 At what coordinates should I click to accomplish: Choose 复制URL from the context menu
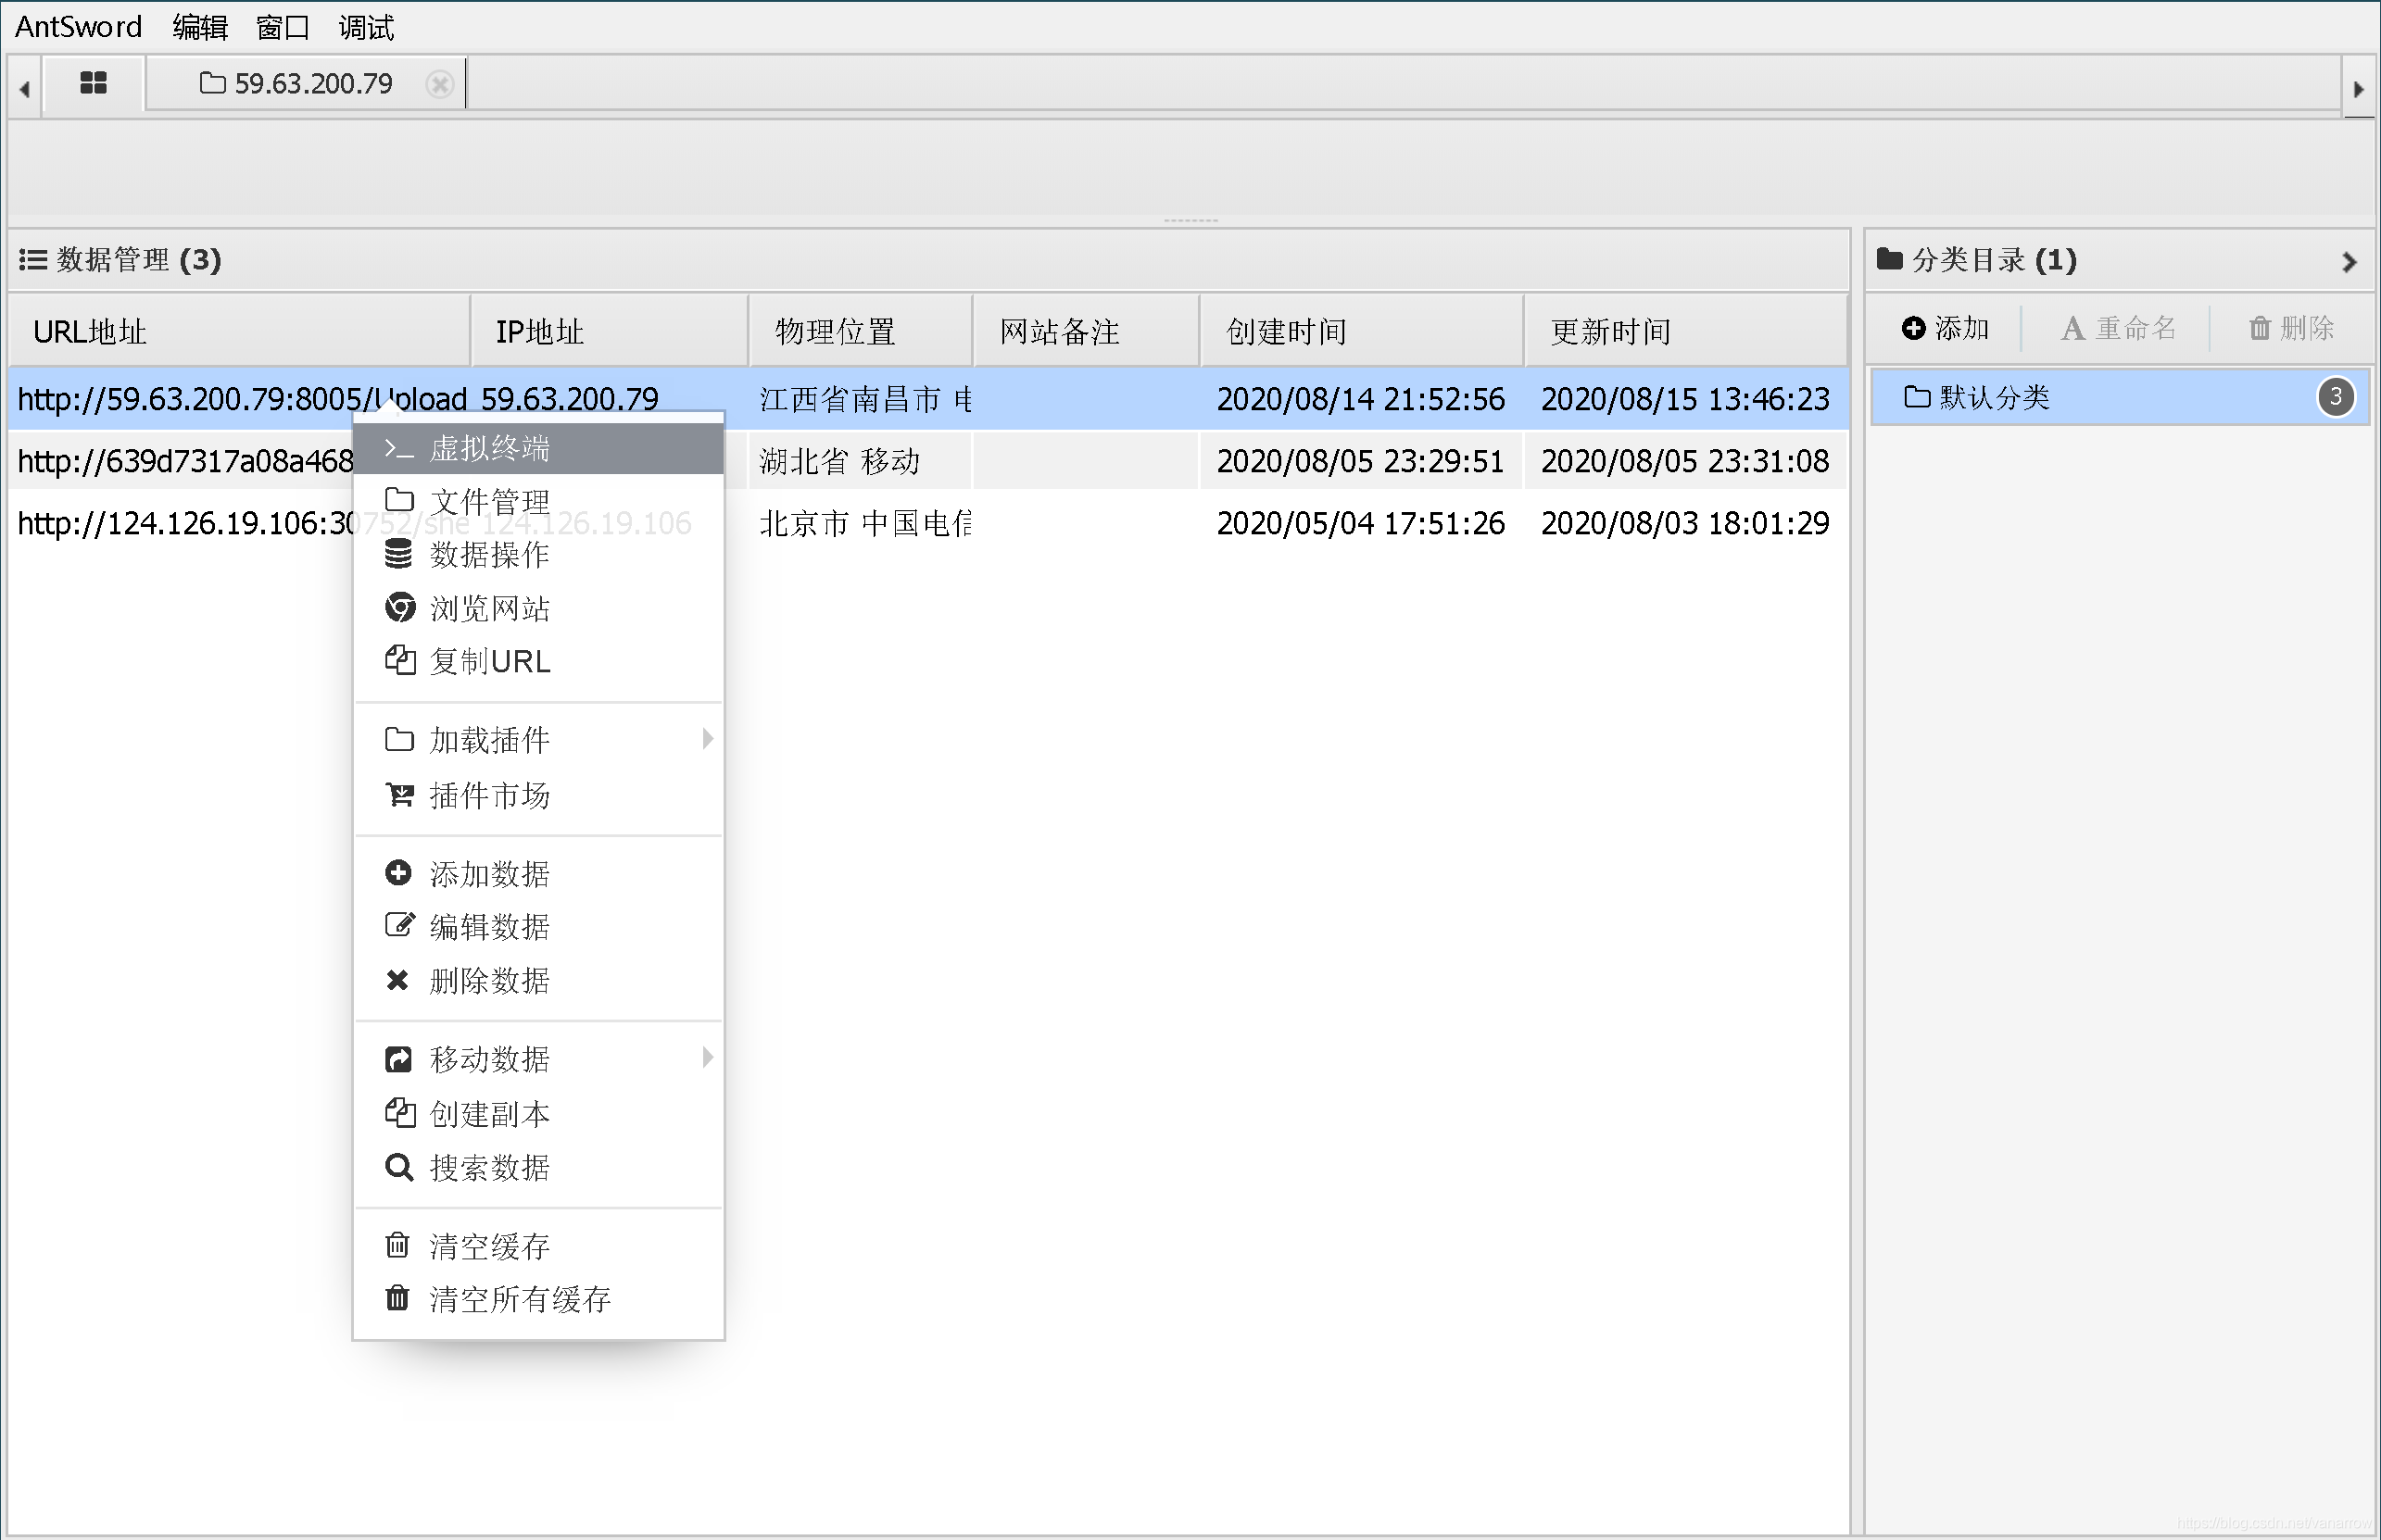[538, 661]
